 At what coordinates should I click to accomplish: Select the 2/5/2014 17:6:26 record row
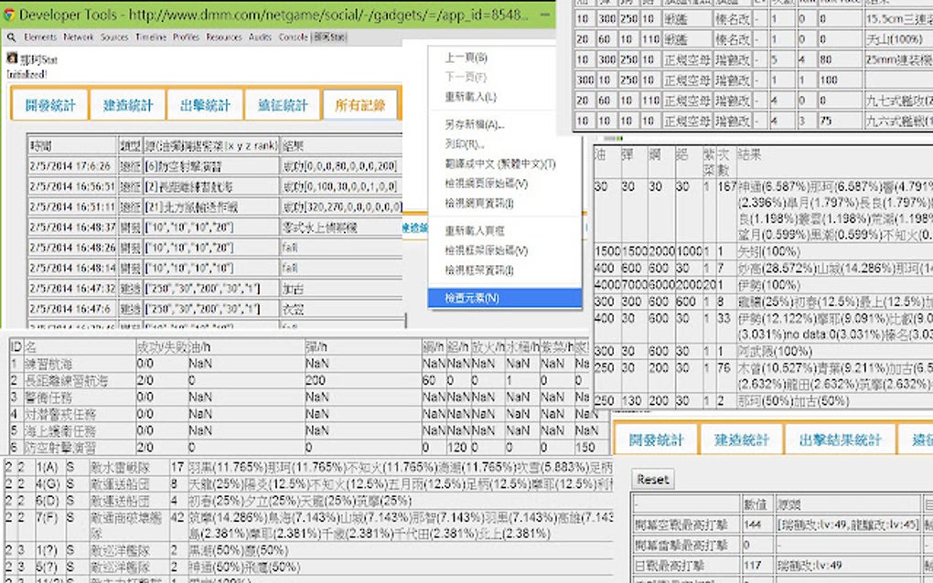click(x=215, y=165)
